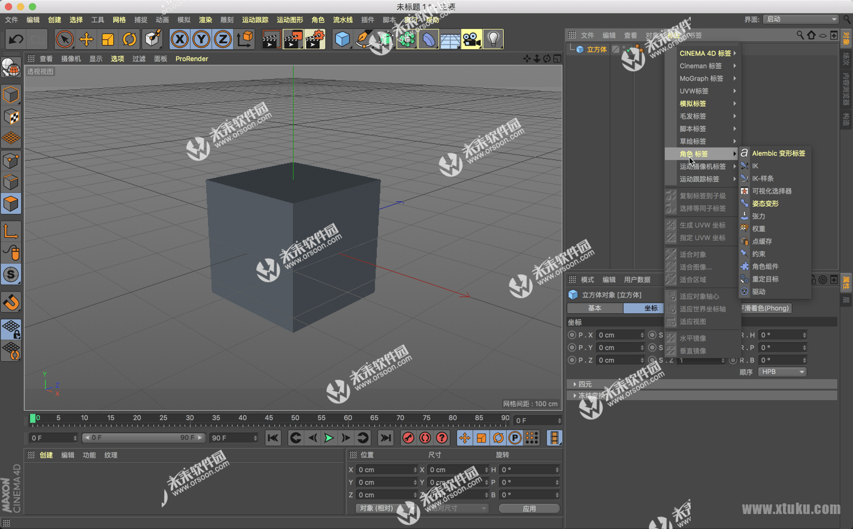Select the live selection arrow tool
This screenshot has width=853, height=529.
point(64,40)
